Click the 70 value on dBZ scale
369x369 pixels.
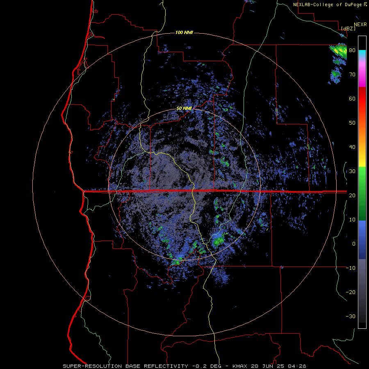[x=352, y=75]
